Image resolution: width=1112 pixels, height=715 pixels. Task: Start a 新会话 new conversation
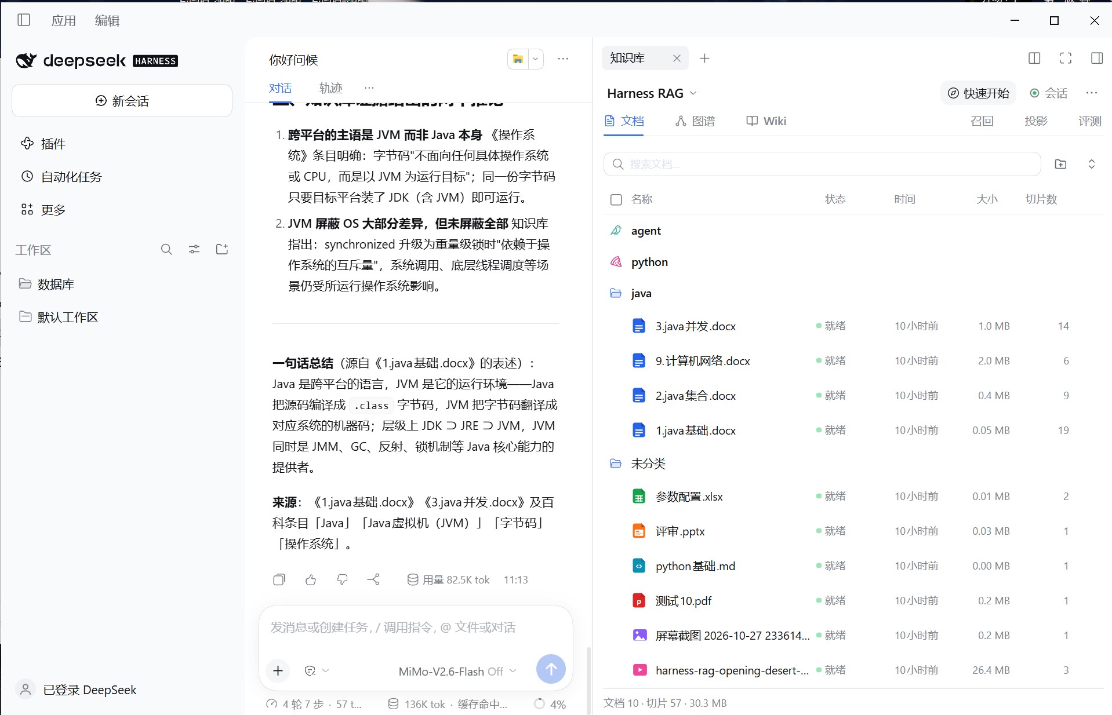(x=122, y=101)
